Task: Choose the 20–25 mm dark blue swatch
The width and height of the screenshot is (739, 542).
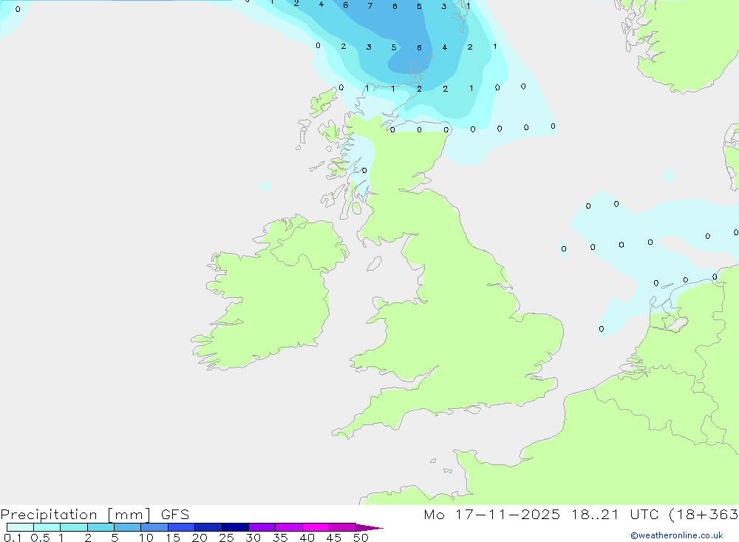Action: coord(208,527)
